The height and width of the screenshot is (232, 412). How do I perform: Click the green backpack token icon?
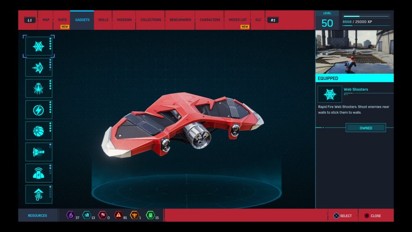[x=150, y=215]
